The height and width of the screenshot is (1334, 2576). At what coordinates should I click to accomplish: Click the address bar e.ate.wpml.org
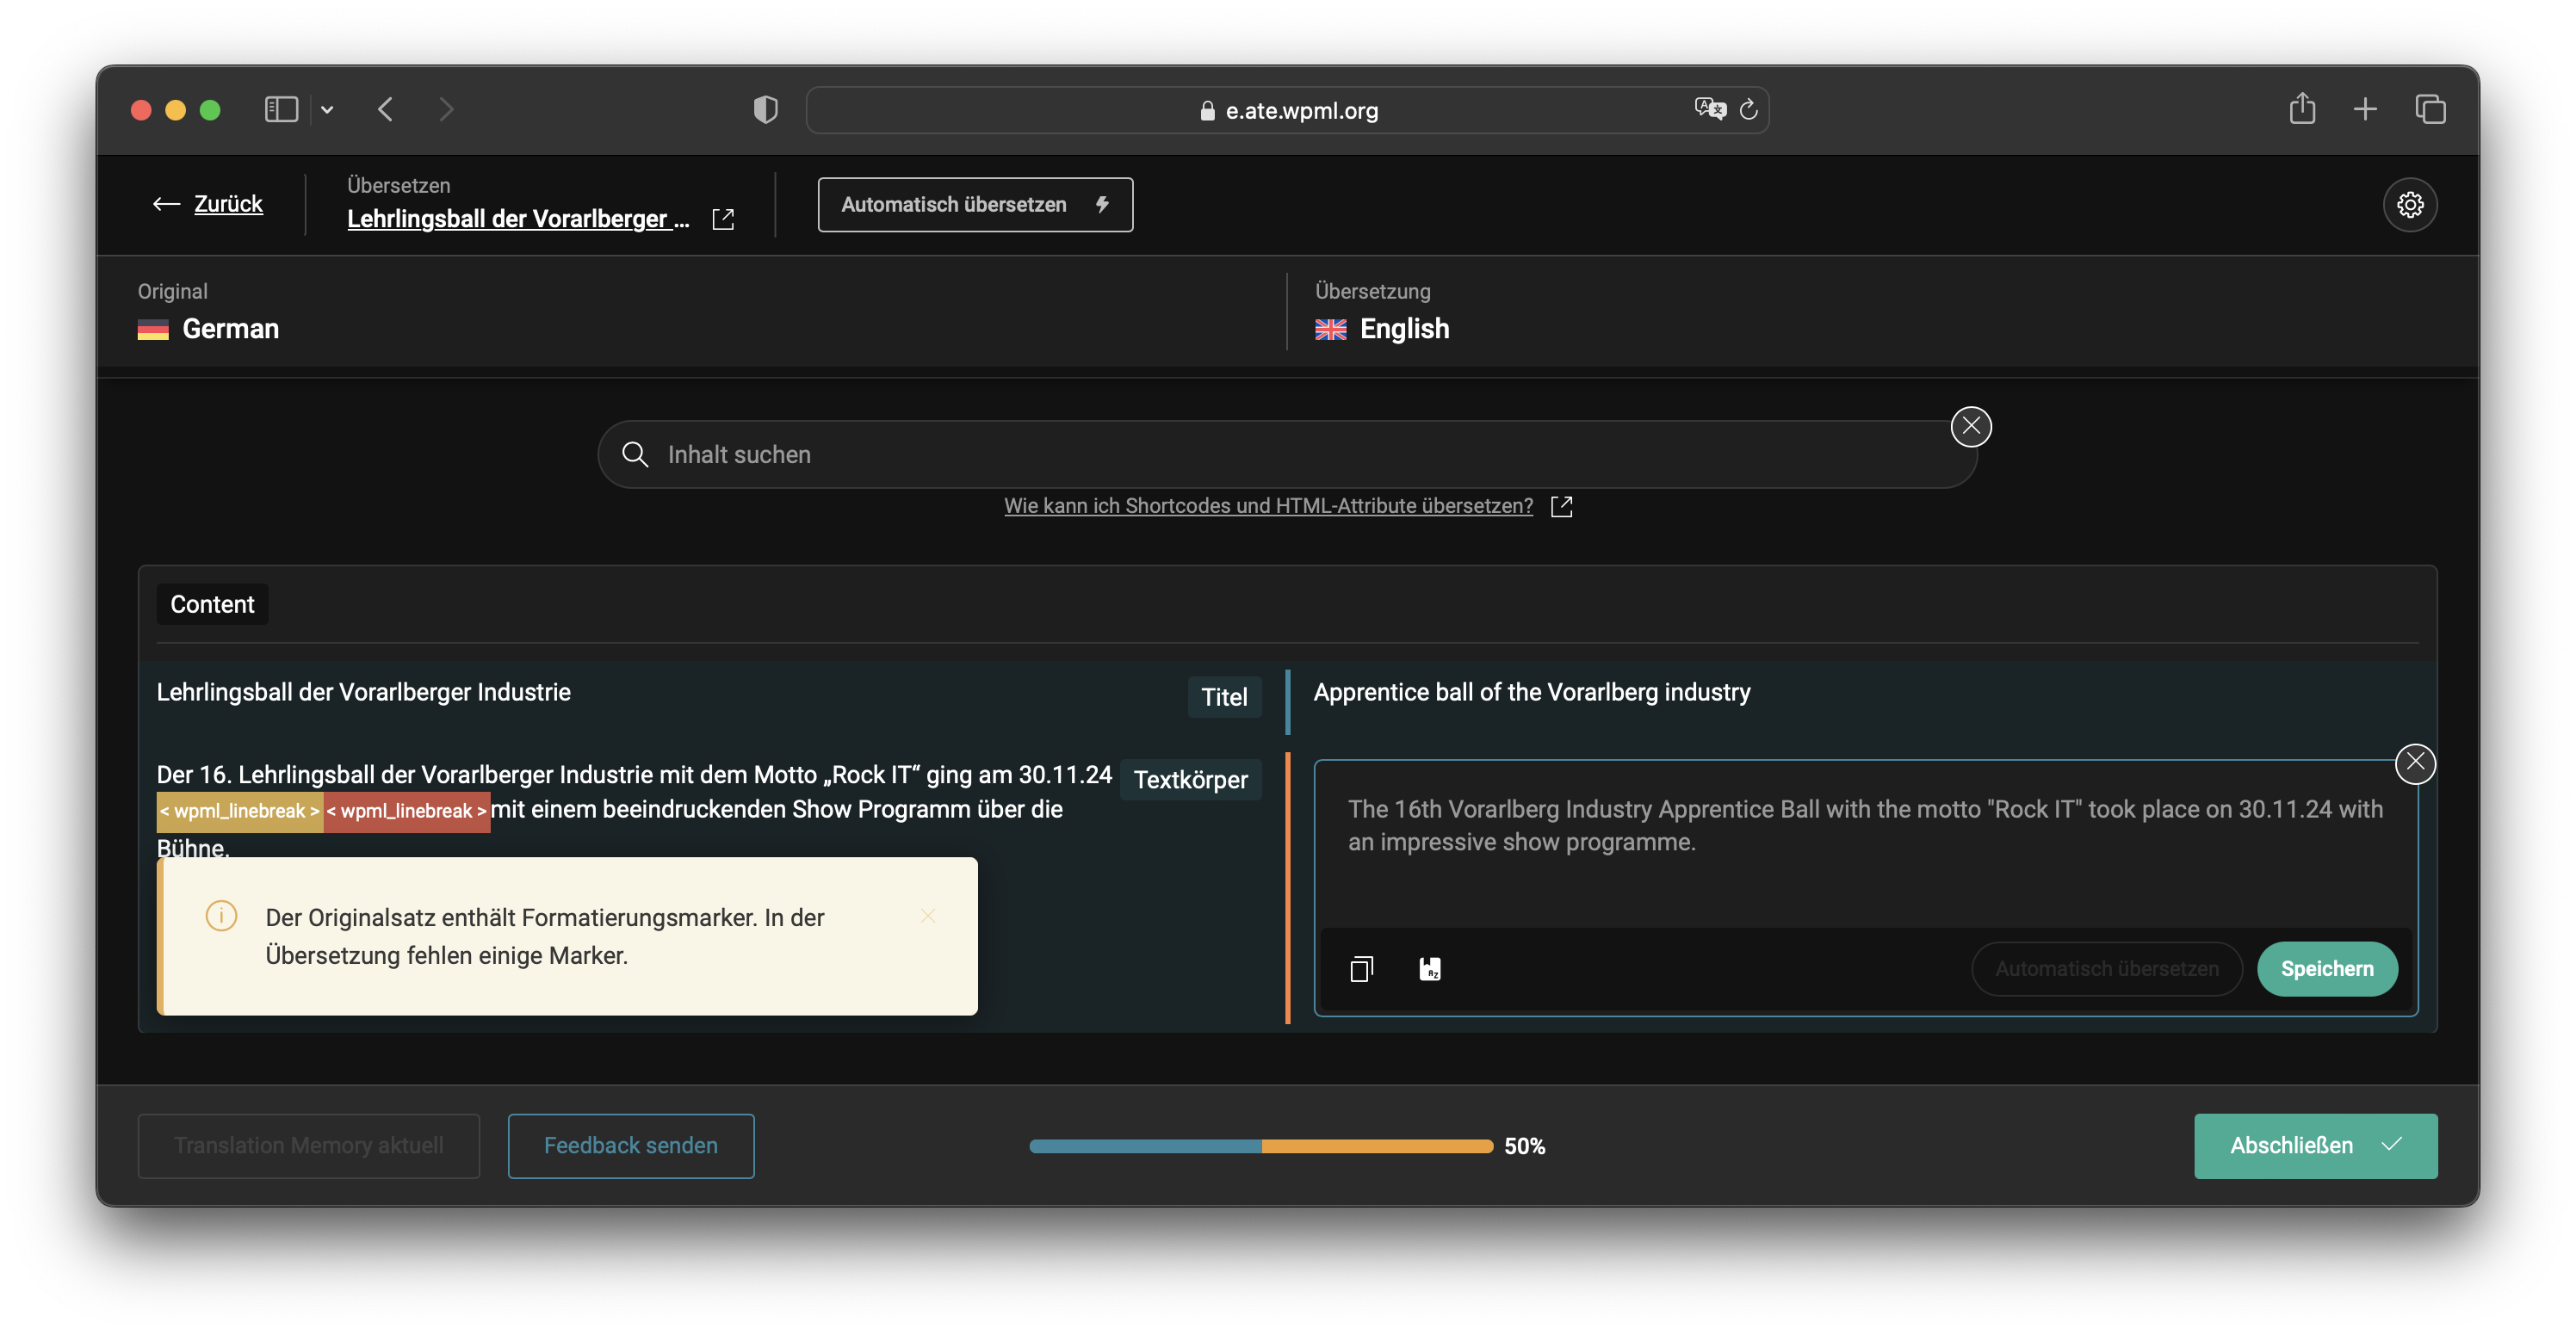pyautogui.click(x=1287, y=111)
